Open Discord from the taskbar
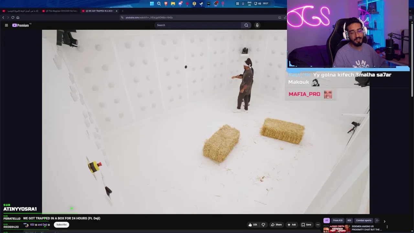Image resolution: width=414 pixels, height=233 pixels. (x=180, y=4)
